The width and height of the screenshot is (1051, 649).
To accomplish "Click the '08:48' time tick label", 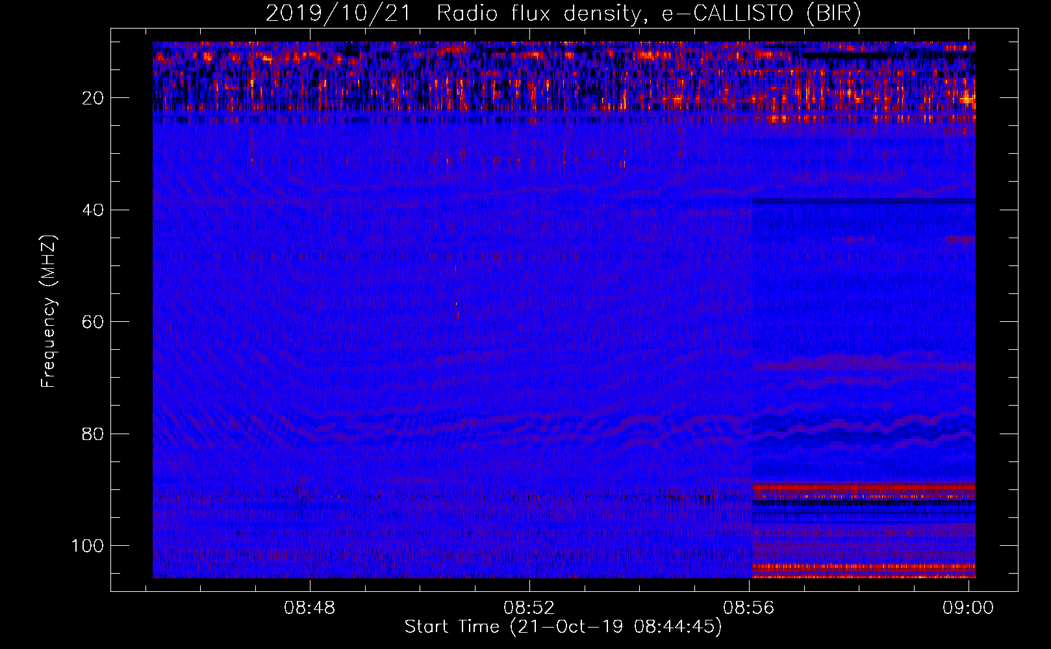I will coord(310,608).
